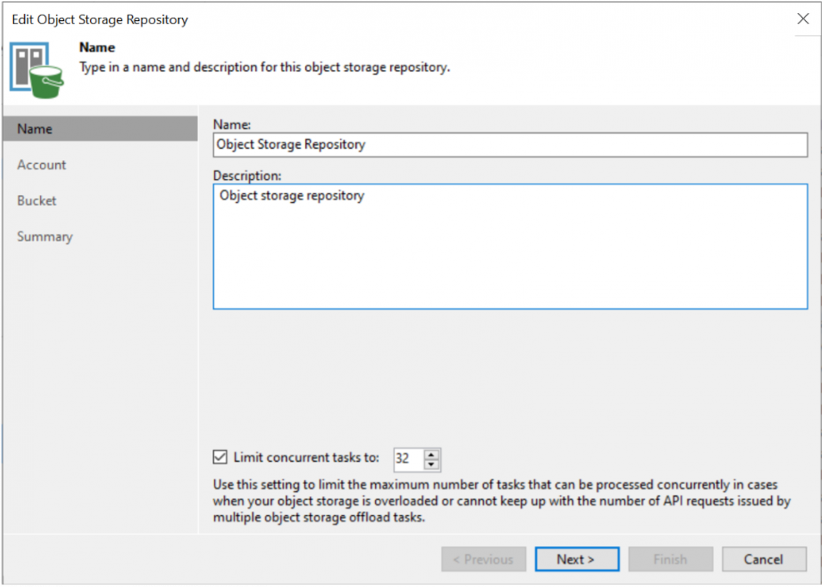Open the Account wizard step
Screen dimensions: 823x587
(x=41, y=164)
